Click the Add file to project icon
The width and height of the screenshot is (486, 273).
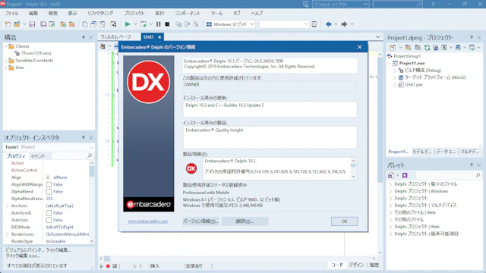pyautogui.click(x=63, y=24)
